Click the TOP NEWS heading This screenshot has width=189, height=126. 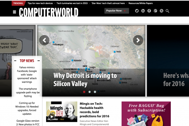pos(27,61)
